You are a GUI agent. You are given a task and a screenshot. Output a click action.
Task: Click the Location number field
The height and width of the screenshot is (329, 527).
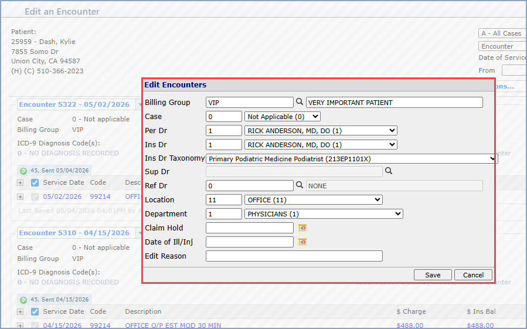click(223, 200)
